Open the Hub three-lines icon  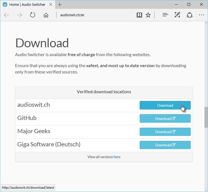point(165,15)
